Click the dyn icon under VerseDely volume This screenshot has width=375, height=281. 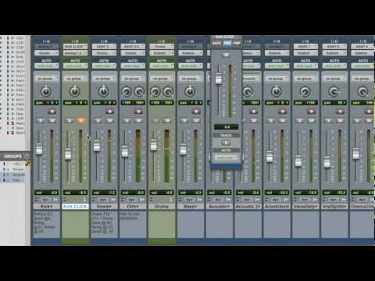305,200
